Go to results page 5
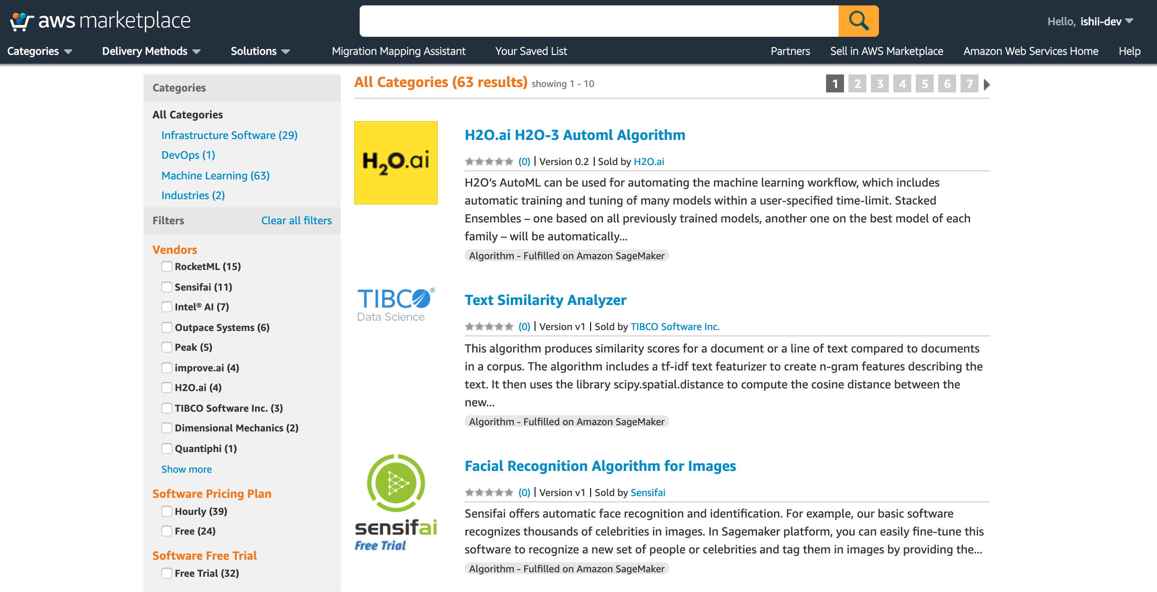This screenshot has width=1157, height=592. [x=924, y=84]
